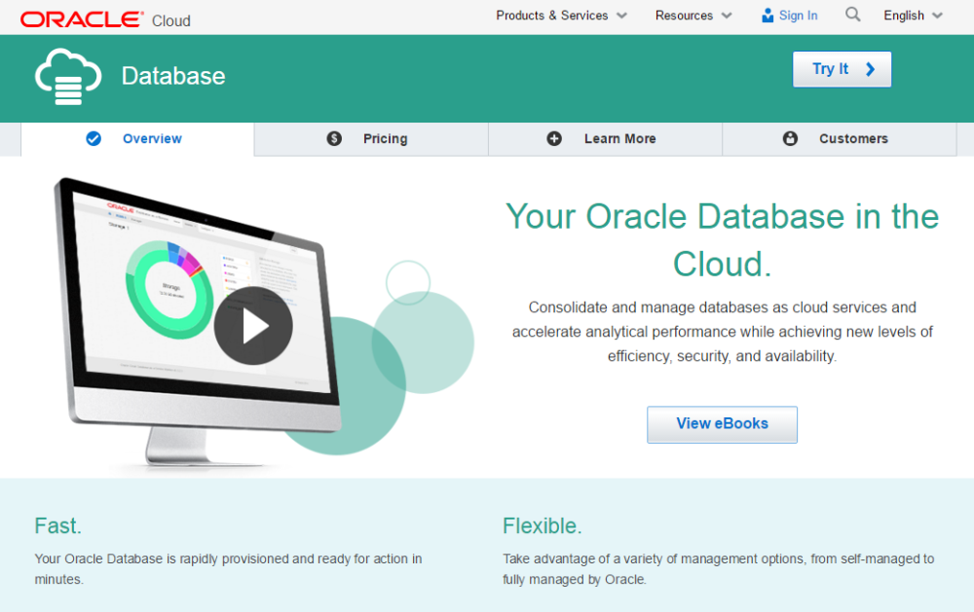Select the Learn More tab
Screen dimensions: 974x612
coord(619,138)
